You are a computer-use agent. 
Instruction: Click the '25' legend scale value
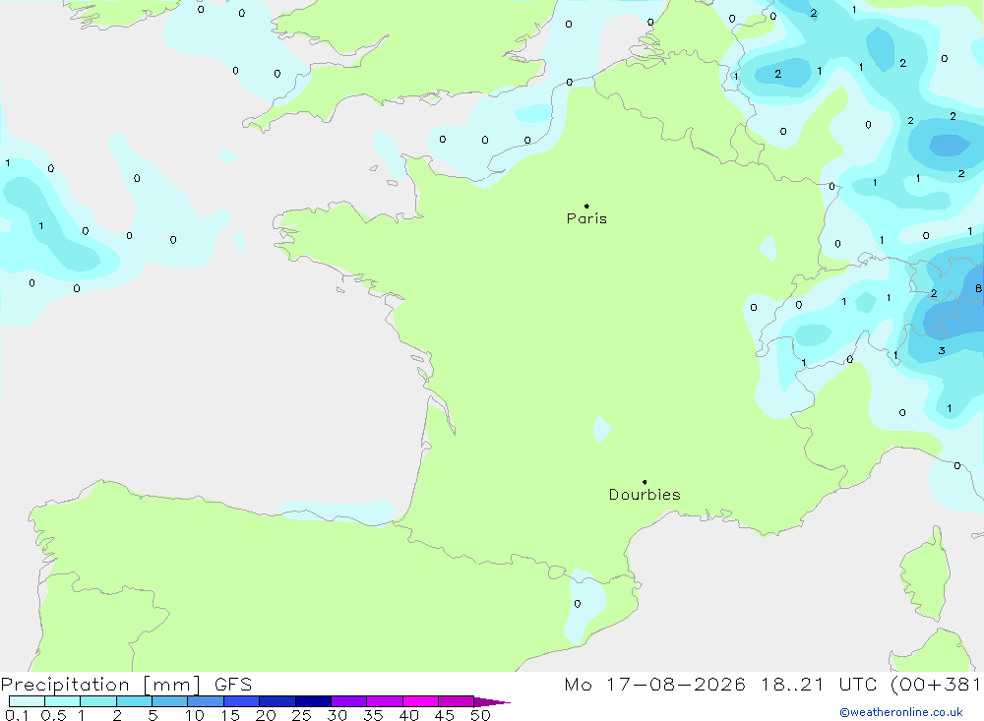[x=301, y=715]
